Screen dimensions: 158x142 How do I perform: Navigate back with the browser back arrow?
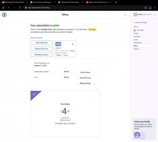click(x=9, y=7)
